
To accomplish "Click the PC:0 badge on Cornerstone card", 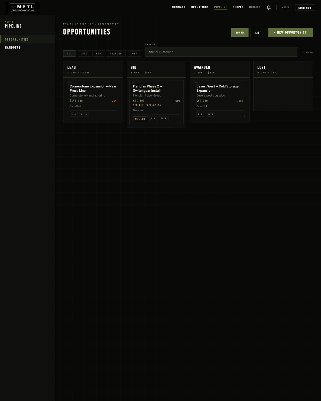I will tap(84, 115).
